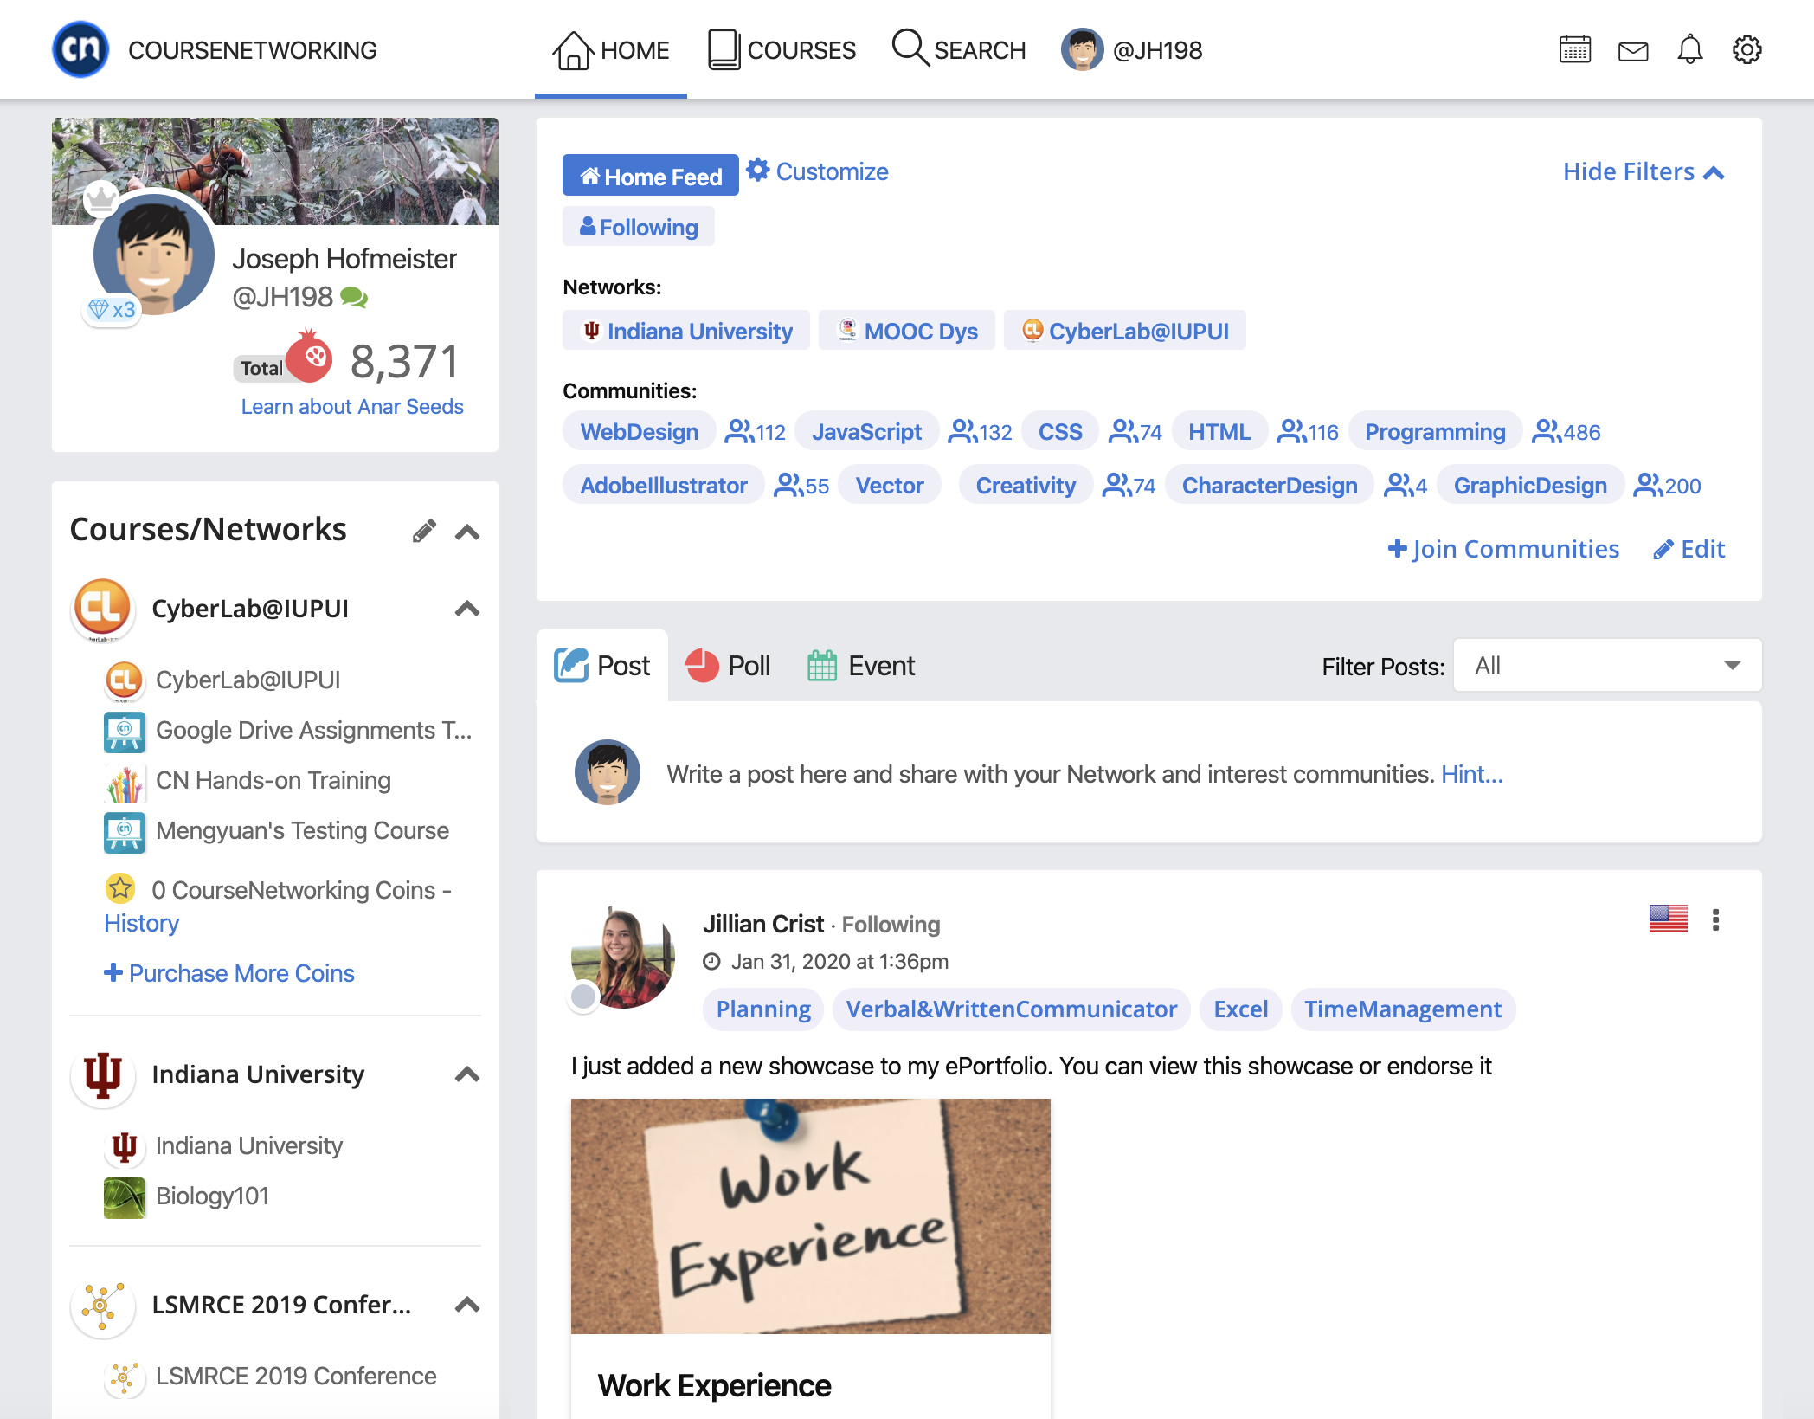1814x1419 pixels.
Task: Open Customize feed settings
Action: (818, 171)
